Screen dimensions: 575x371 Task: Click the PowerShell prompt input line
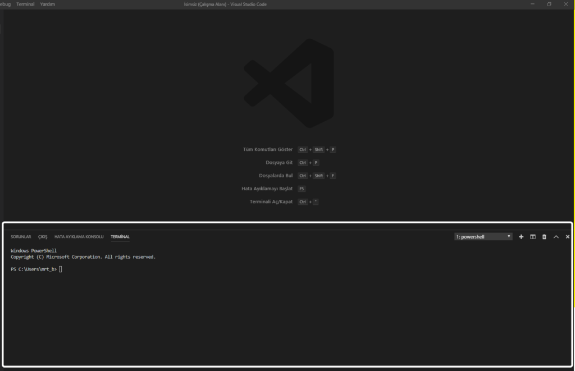(36, 269)
